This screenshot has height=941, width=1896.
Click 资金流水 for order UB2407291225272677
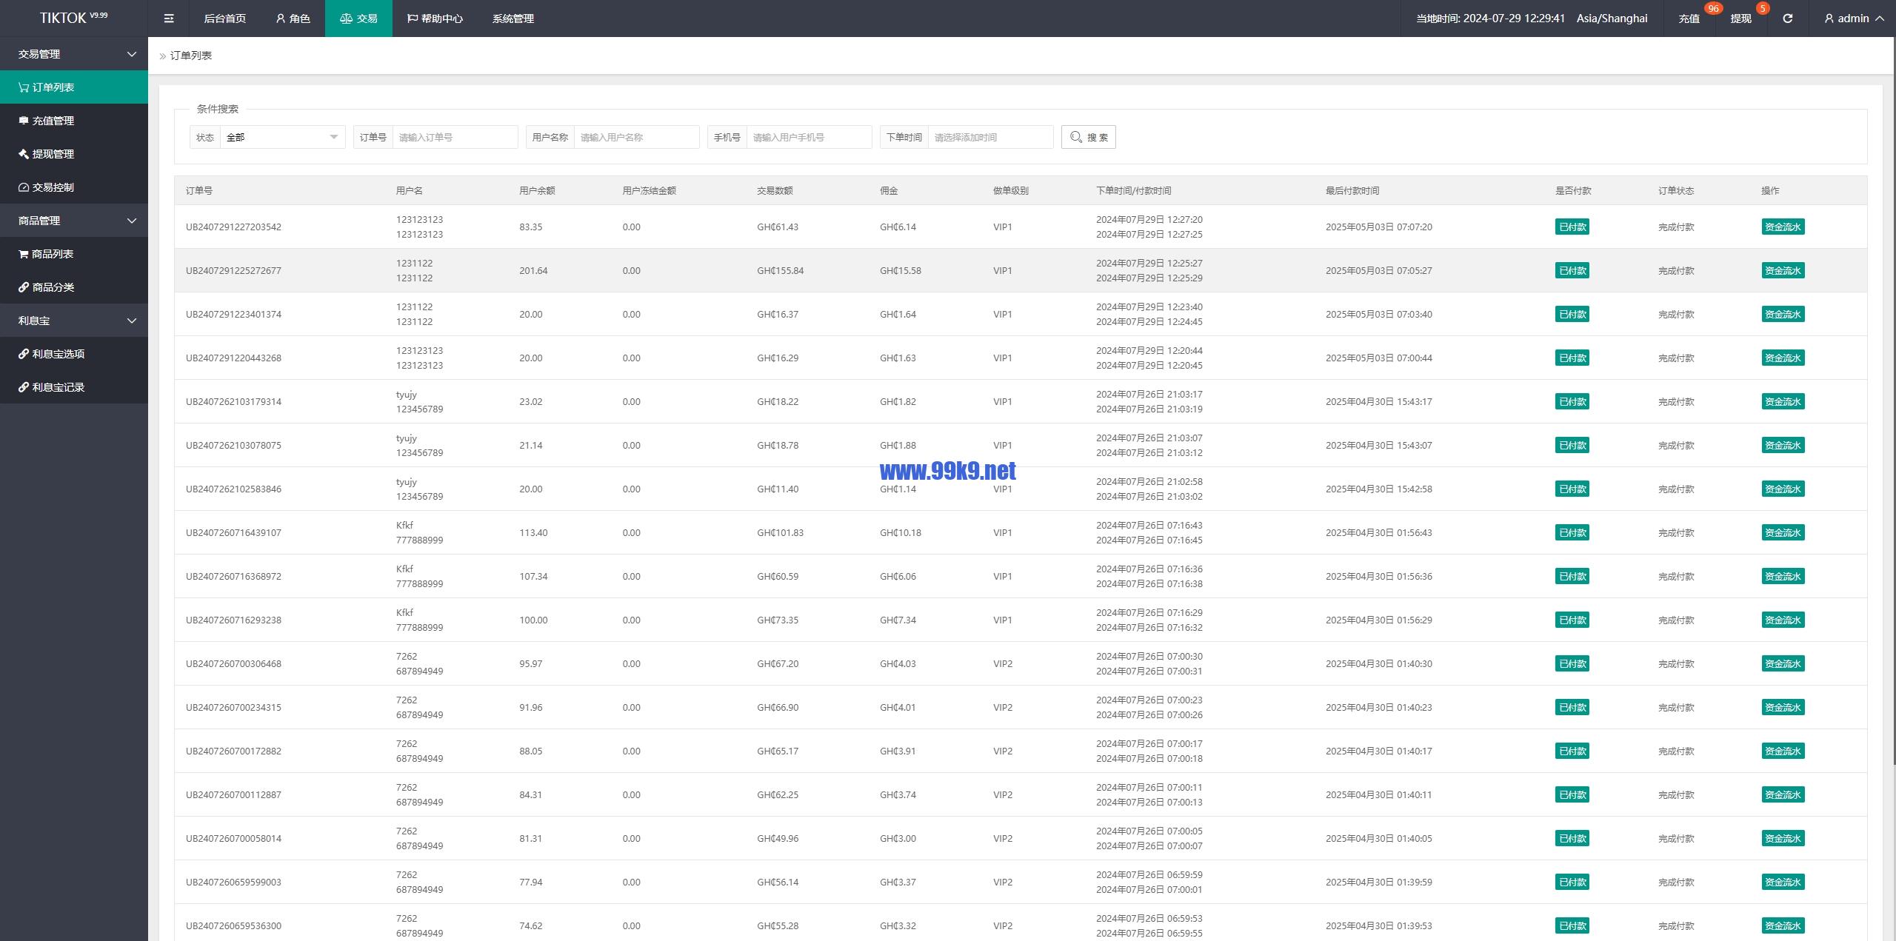[1783, 271]
